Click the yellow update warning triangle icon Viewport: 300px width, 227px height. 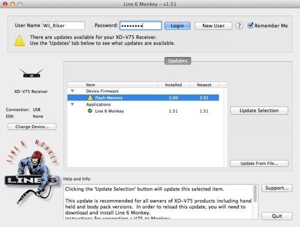(19, 40)
